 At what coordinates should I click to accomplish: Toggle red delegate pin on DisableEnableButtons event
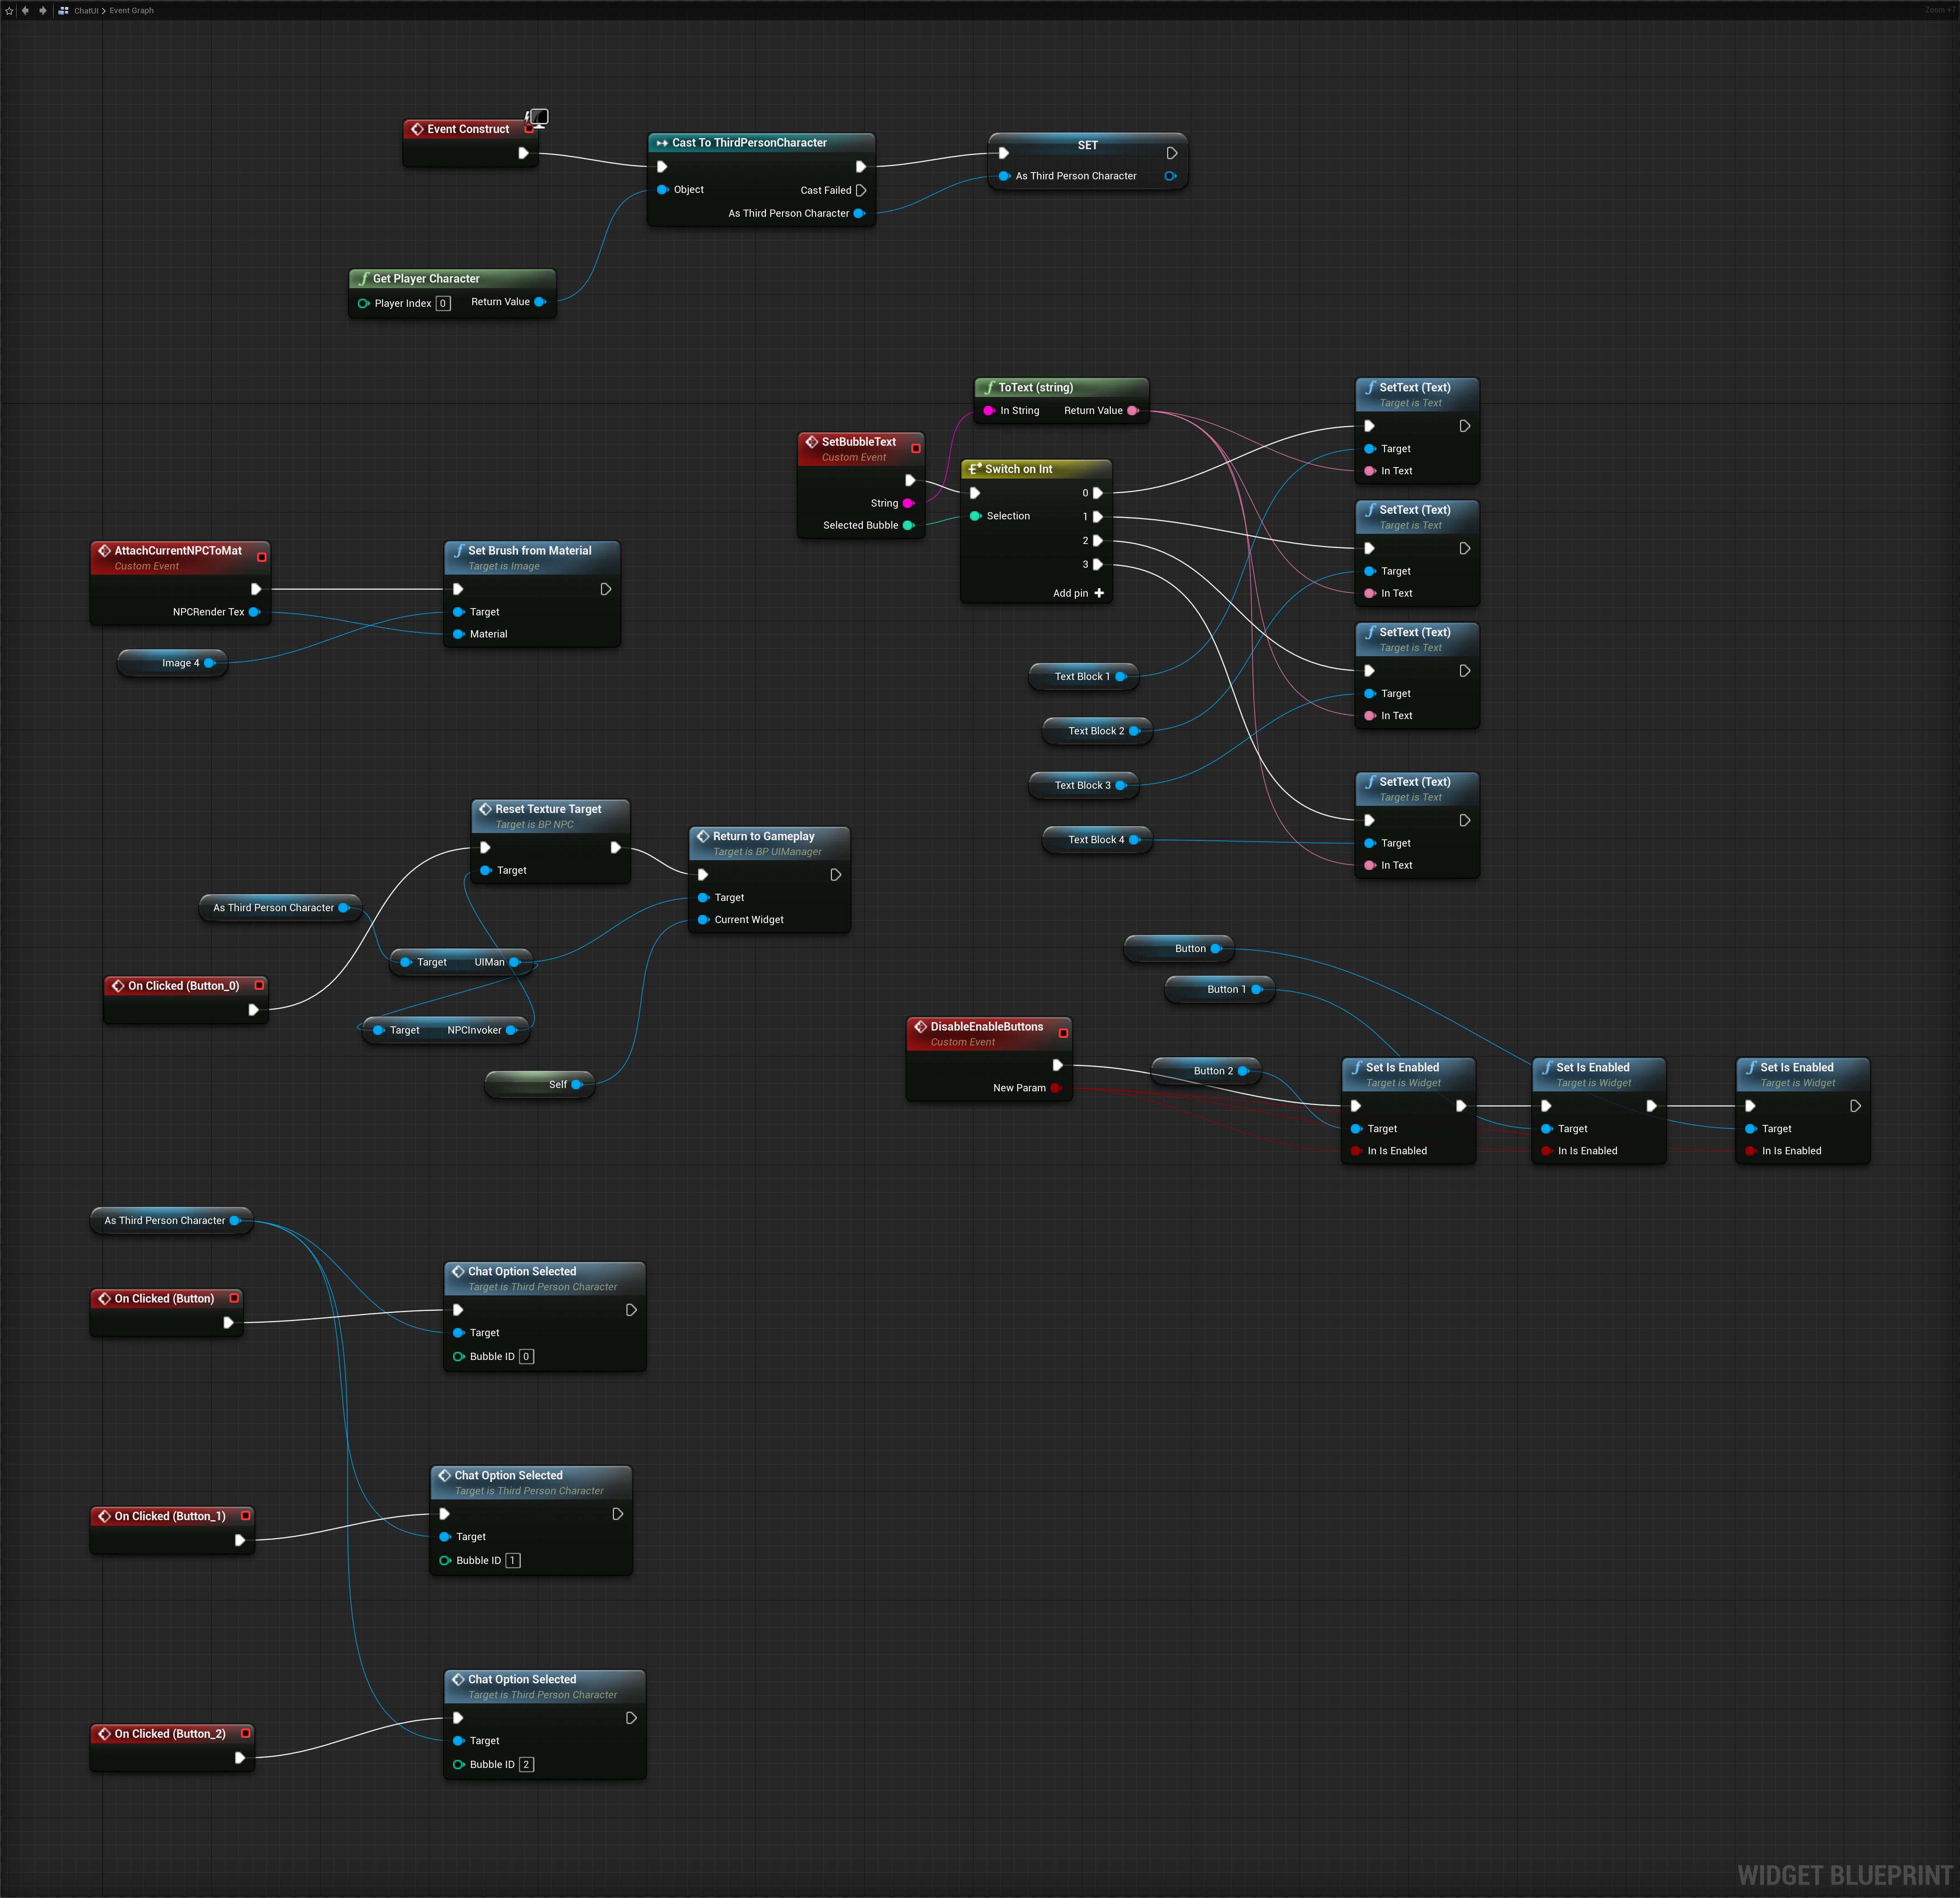(1063, 1033)
